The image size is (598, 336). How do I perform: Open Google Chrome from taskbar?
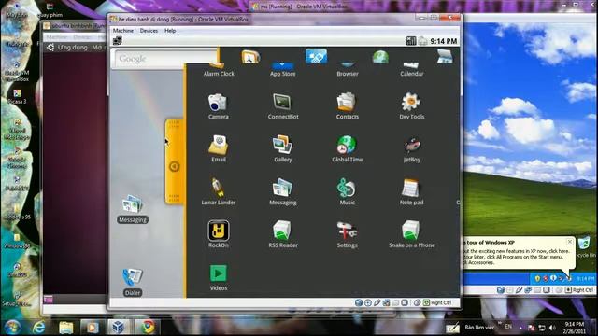pyautogui.click(x=148, y=327)
